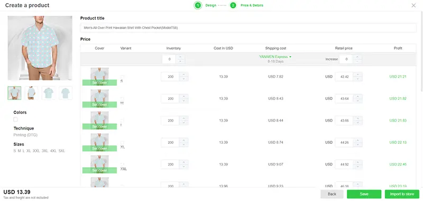Set cover for the S variant
This screenshot has width=423, height=201.
tap(99, 83)
